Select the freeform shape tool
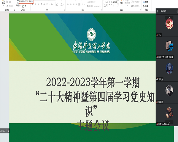Image resolution: width=178 pixels, height=142 pixels. (105, 5)
